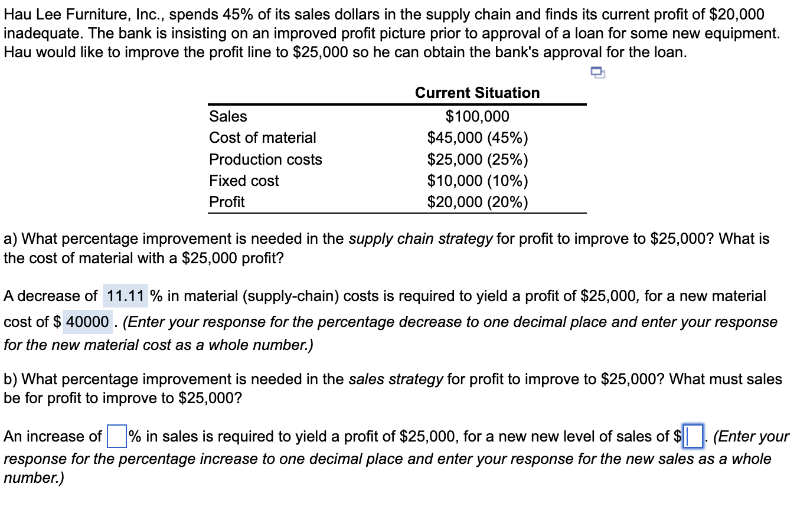The width and height of the screenshot is (797, 510).
Task: Click the $100,000 sales value
Action: click(477, 116)
